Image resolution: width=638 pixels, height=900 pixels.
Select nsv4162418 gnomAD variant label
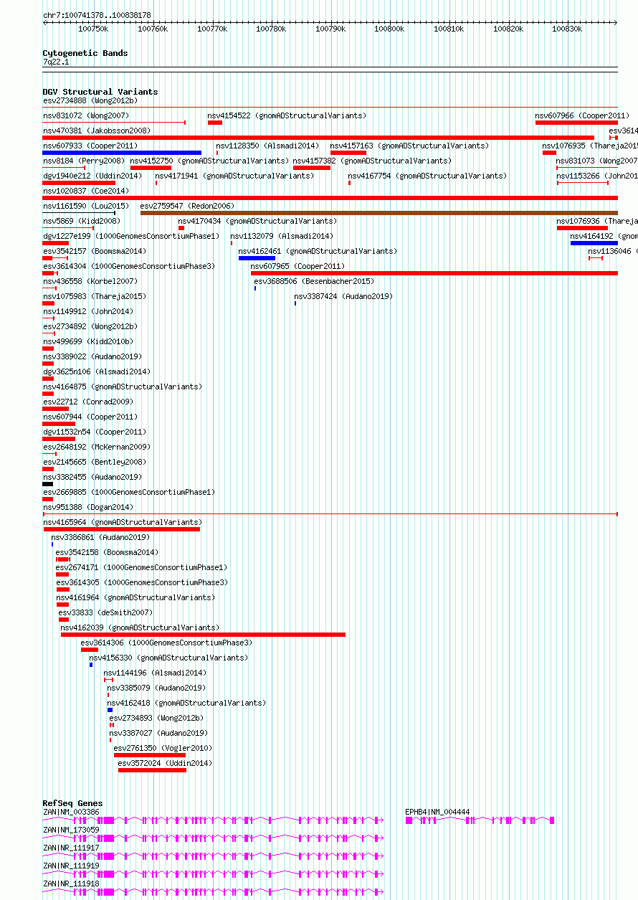187,704
